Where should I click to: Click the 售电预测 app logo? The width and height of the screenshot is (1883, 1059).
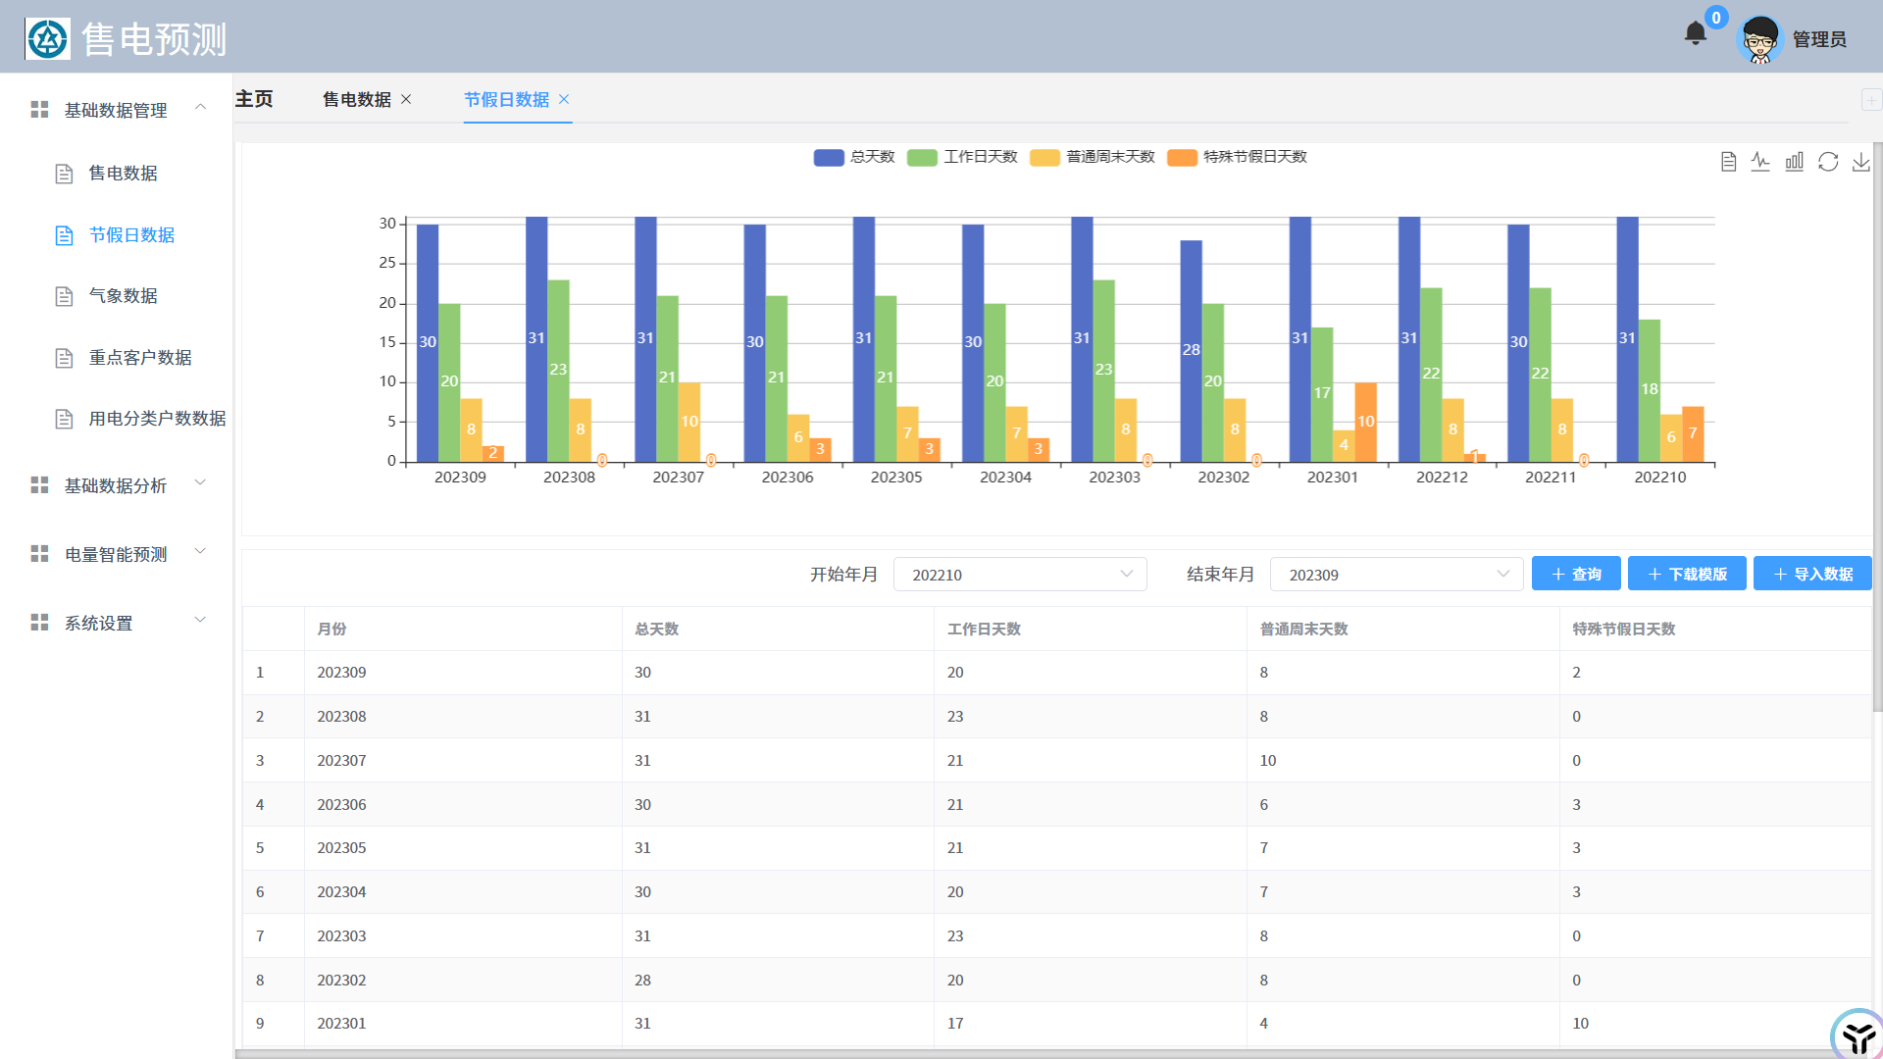(x=47, y=39)
